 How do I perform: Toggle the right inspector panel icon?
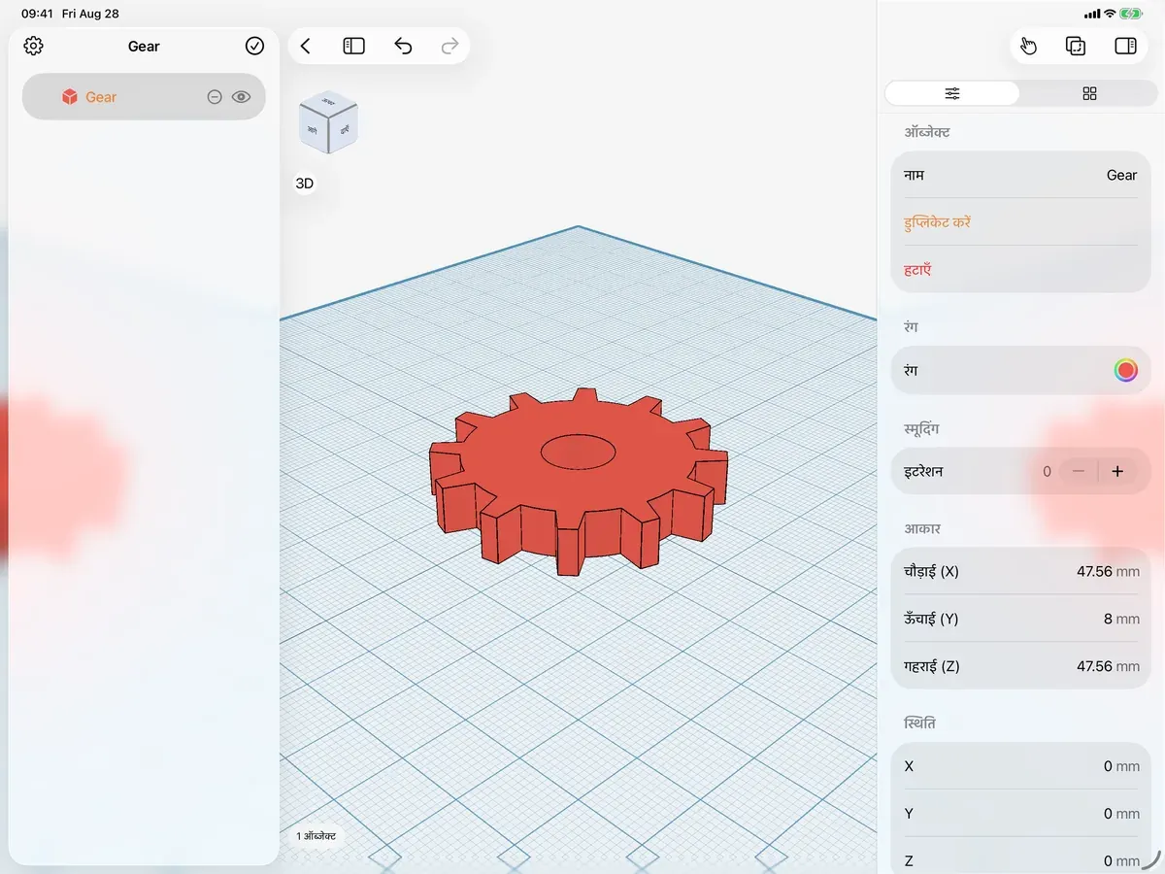pos(1125,46)
